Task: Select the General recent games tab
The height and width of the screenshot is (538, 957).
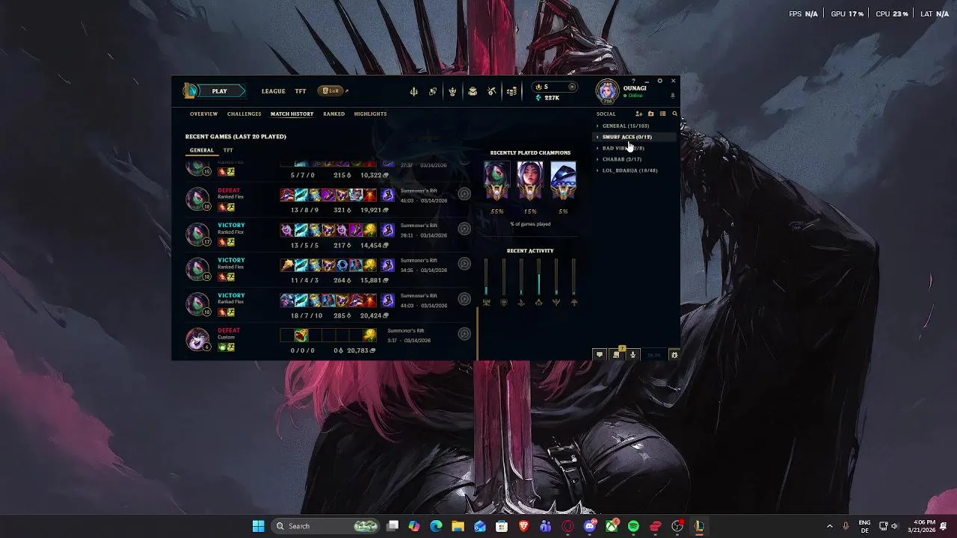Action: (201, 150)
